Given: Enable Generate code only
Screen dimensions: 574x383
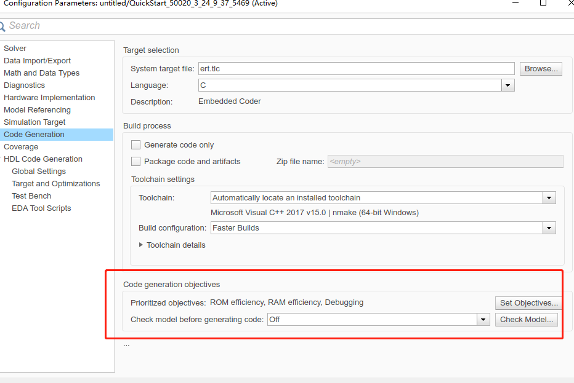Looking at the screenshot, I should coord(136,145).
